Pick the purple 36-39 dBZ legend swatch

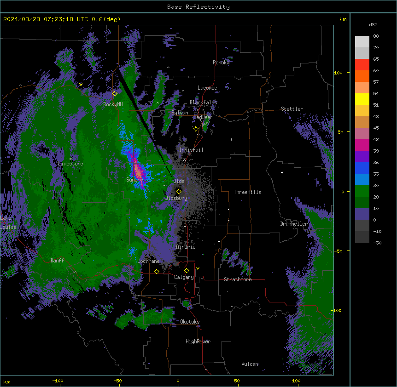362,157
